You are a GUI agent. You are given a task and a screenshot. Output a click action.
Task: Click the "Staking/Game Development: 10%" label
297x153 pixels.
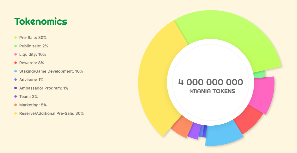tap(51, 71)
